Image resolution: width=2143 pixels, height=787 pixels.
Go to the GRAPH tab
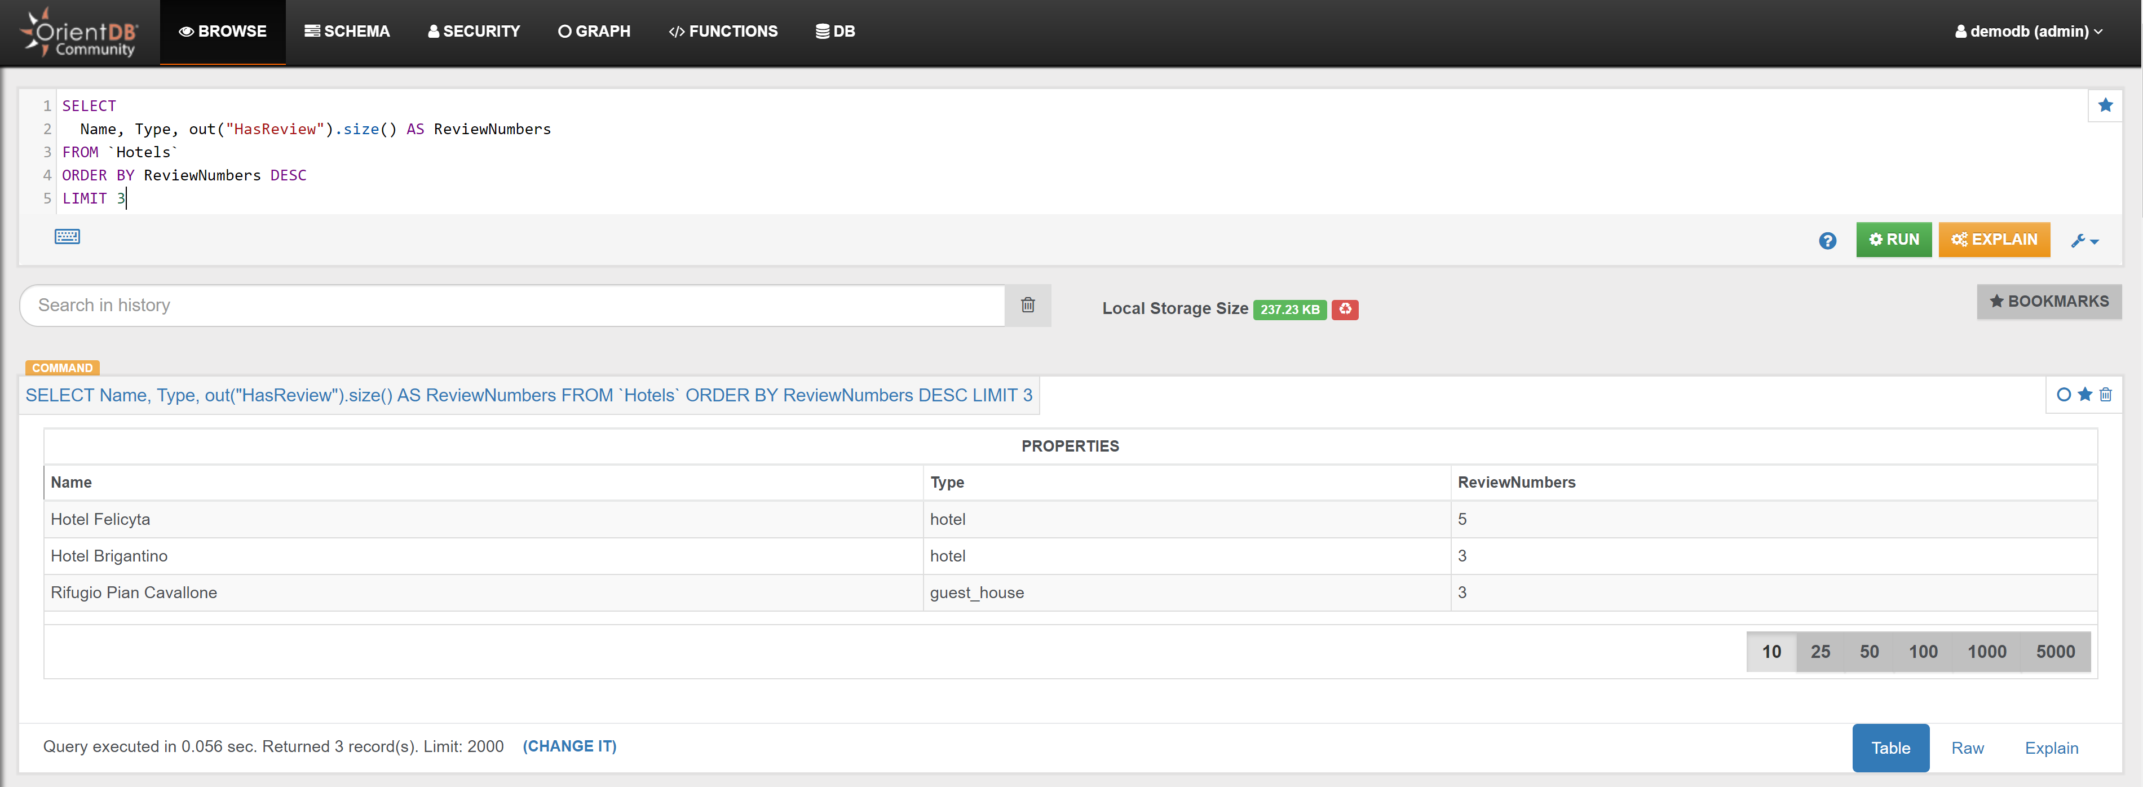click(594, 32)
